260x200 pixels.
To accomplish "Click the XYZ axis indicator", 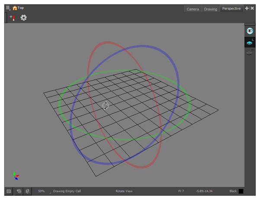I will click(x=15, y=176).
